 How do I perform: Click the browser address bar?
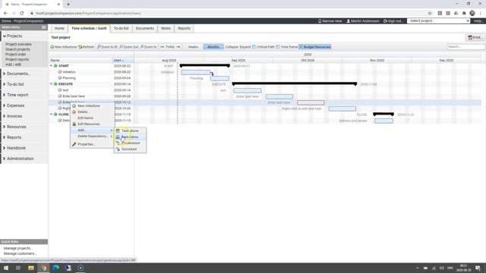229,14
